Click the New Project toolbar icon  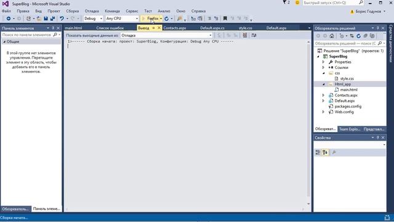(x=28, y=18)
